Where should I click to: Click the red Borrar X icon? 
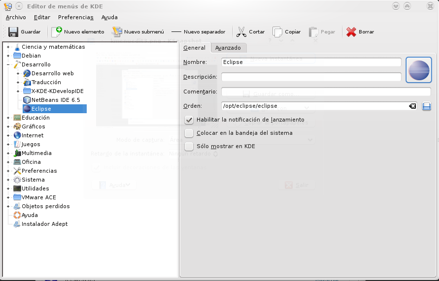coord(351,32)
